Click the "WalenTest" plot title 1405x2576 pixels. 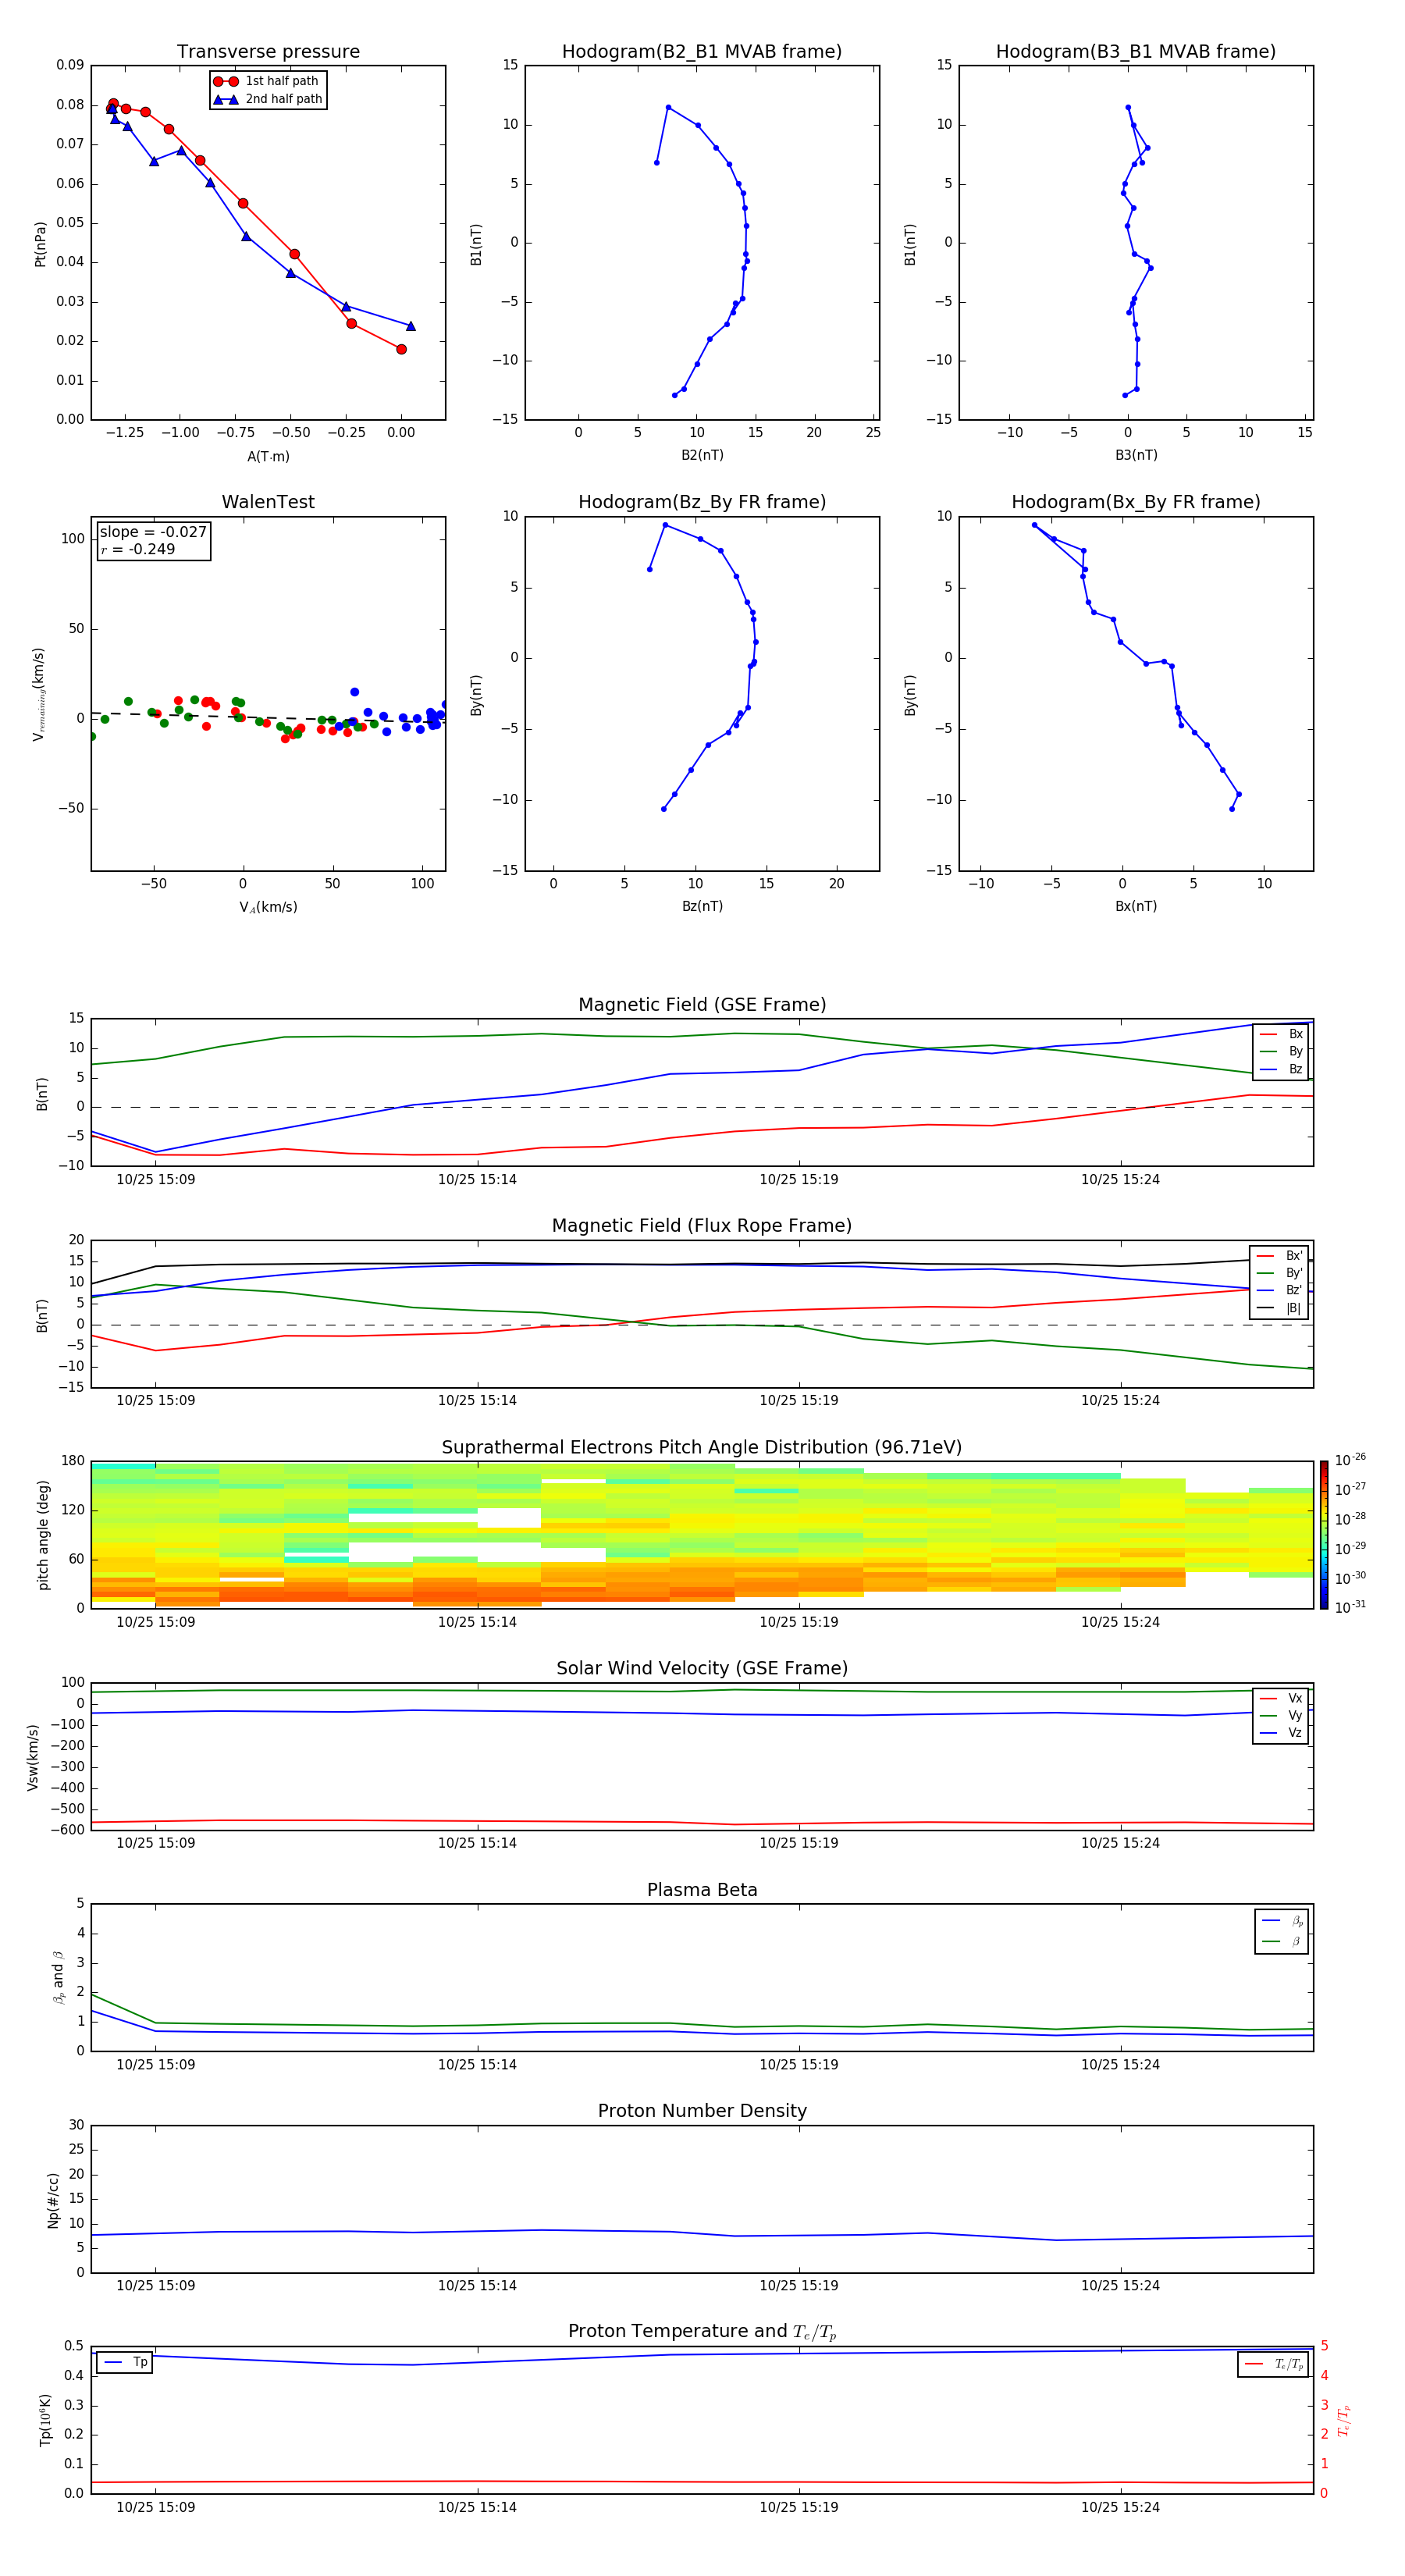(x=268, y=502)
